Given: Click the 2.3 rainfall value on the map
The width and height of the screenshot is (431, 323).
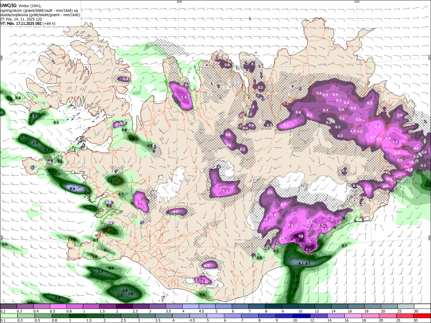Looking at the screenshot, I should point(92,208).
